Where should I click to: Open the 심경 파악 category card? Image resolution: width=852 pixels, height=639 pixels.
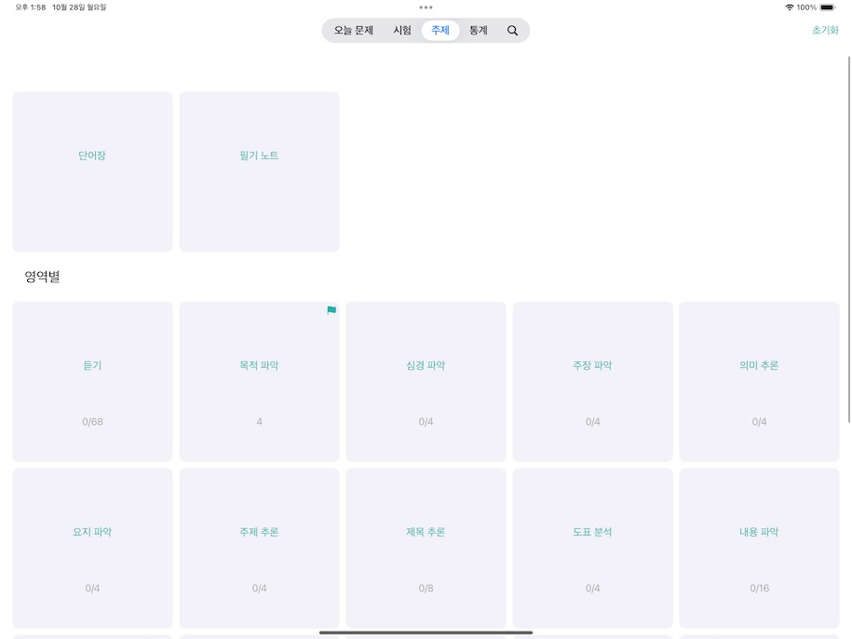(x=426, y=382)
